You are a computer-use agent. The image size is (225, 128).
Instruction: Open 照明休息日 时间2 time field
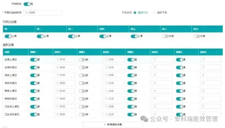click(113, 99)
